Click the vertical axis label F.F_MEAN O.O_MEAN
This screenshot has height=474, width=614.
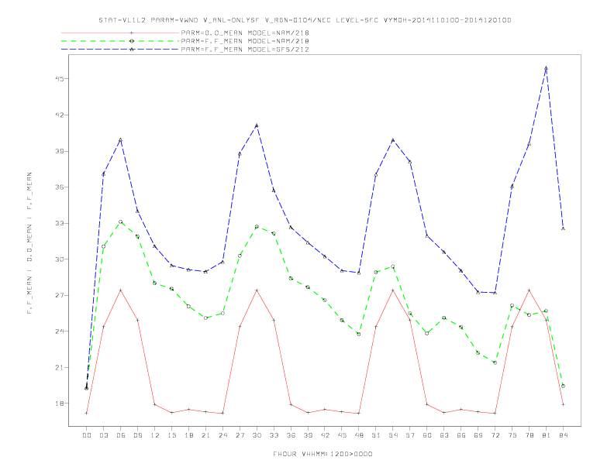point(29,243)
